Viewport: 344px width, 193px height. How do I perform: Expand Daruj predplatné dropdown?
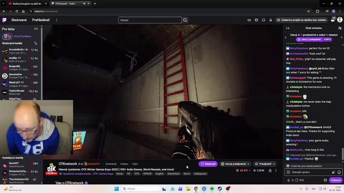pyautogui.click(x=248, y=164)
